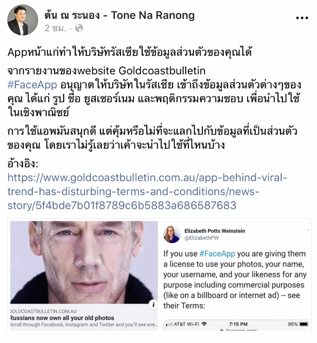
Task: Click the #FaceApp hashtag in the tweet
Action: coord(217,254)
